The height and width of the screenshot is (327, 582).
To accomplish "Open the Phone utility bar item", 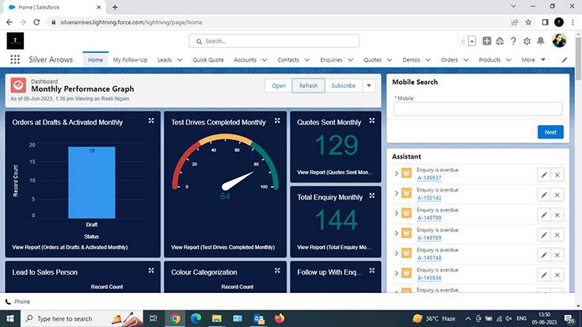I will (17, 302).
